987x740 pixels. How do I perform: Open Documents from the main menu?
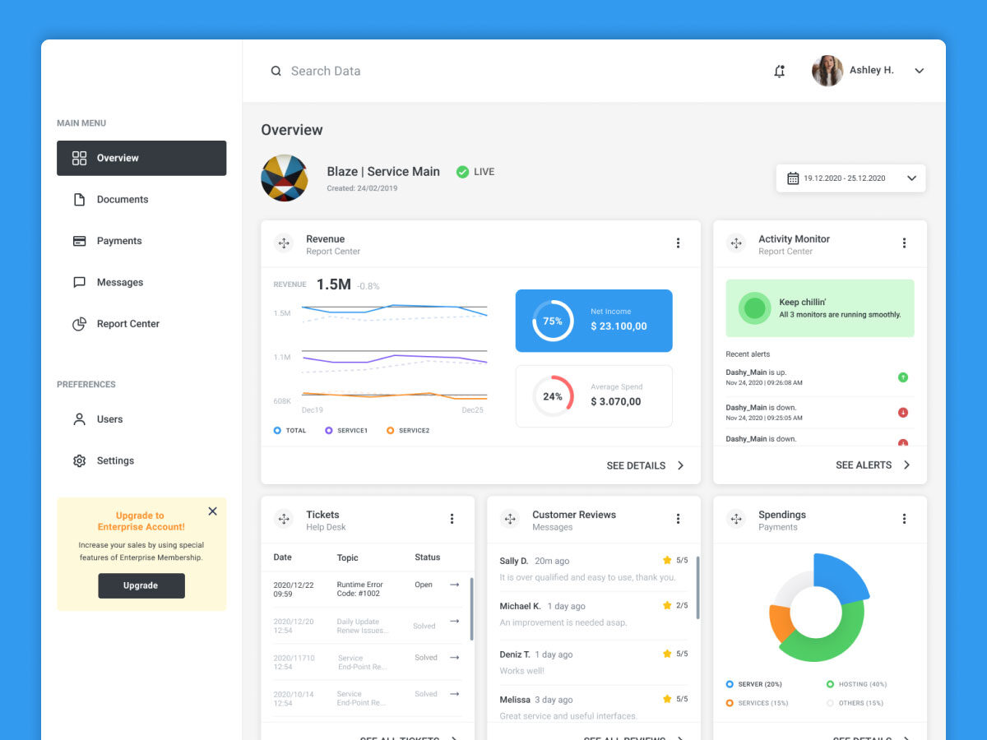point(122,200)
